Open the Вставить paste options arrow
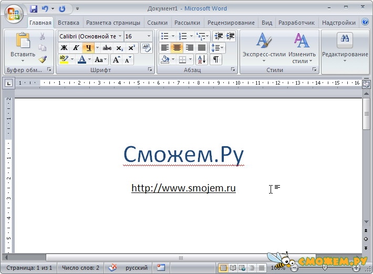 (x=23, y=61)
